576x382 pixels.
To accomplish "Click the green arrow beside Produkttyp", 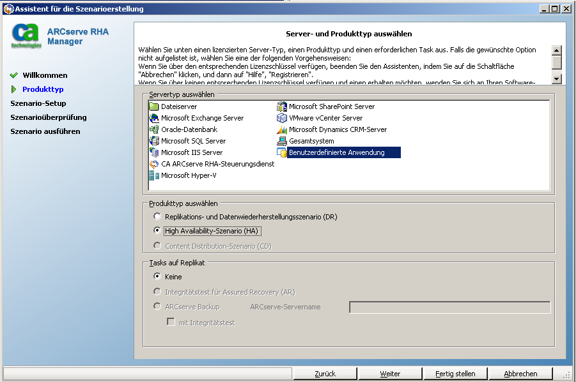I will click(14, 89).
